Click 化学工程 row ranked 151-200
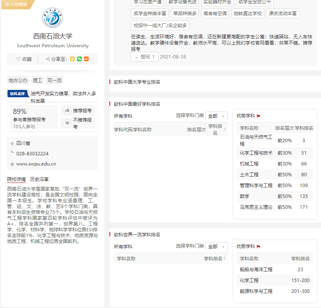Viewport: 321px width, 308px height. pyautogui.click(x=275, y=280)
